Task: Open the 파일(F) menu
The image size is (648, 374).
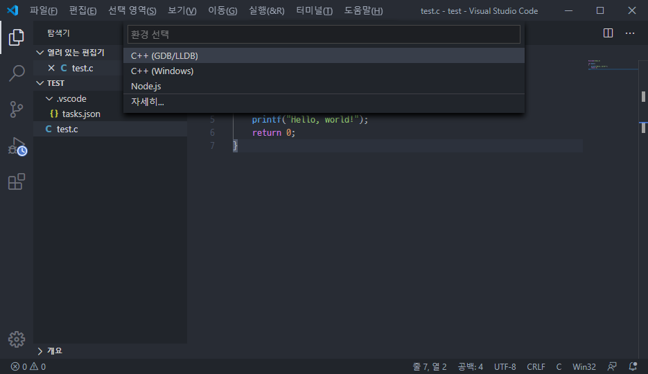Action: coord(44,10)
